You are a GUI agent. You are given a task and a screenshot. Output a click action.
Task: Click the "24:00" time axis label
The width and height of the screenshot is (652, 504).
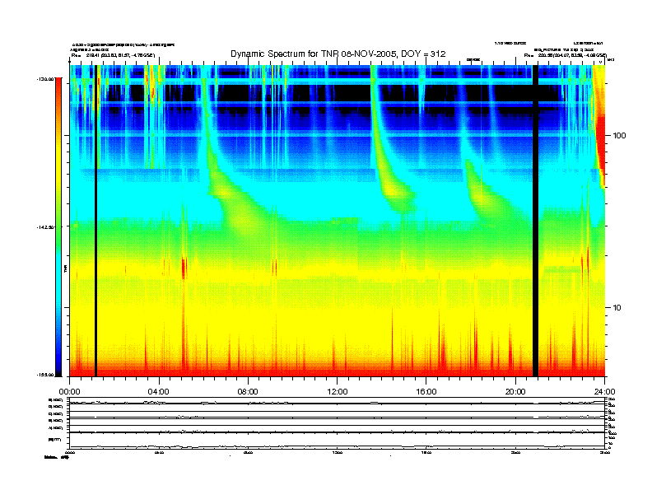click(x=604, y=392)
